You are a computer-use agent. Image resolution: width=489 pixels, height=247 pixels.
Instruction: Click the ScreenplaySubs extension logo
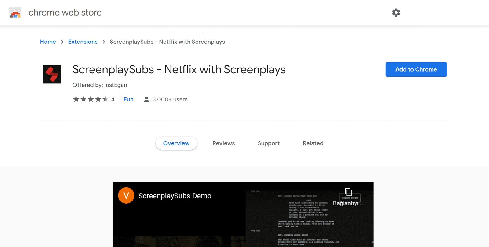click(52, 74)
